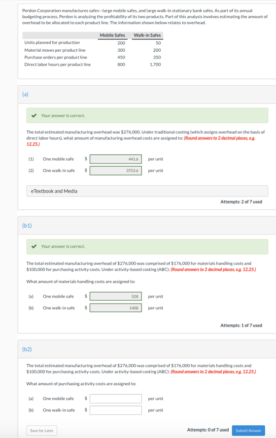Click the Save for Later button

click(x=42, y=431)
